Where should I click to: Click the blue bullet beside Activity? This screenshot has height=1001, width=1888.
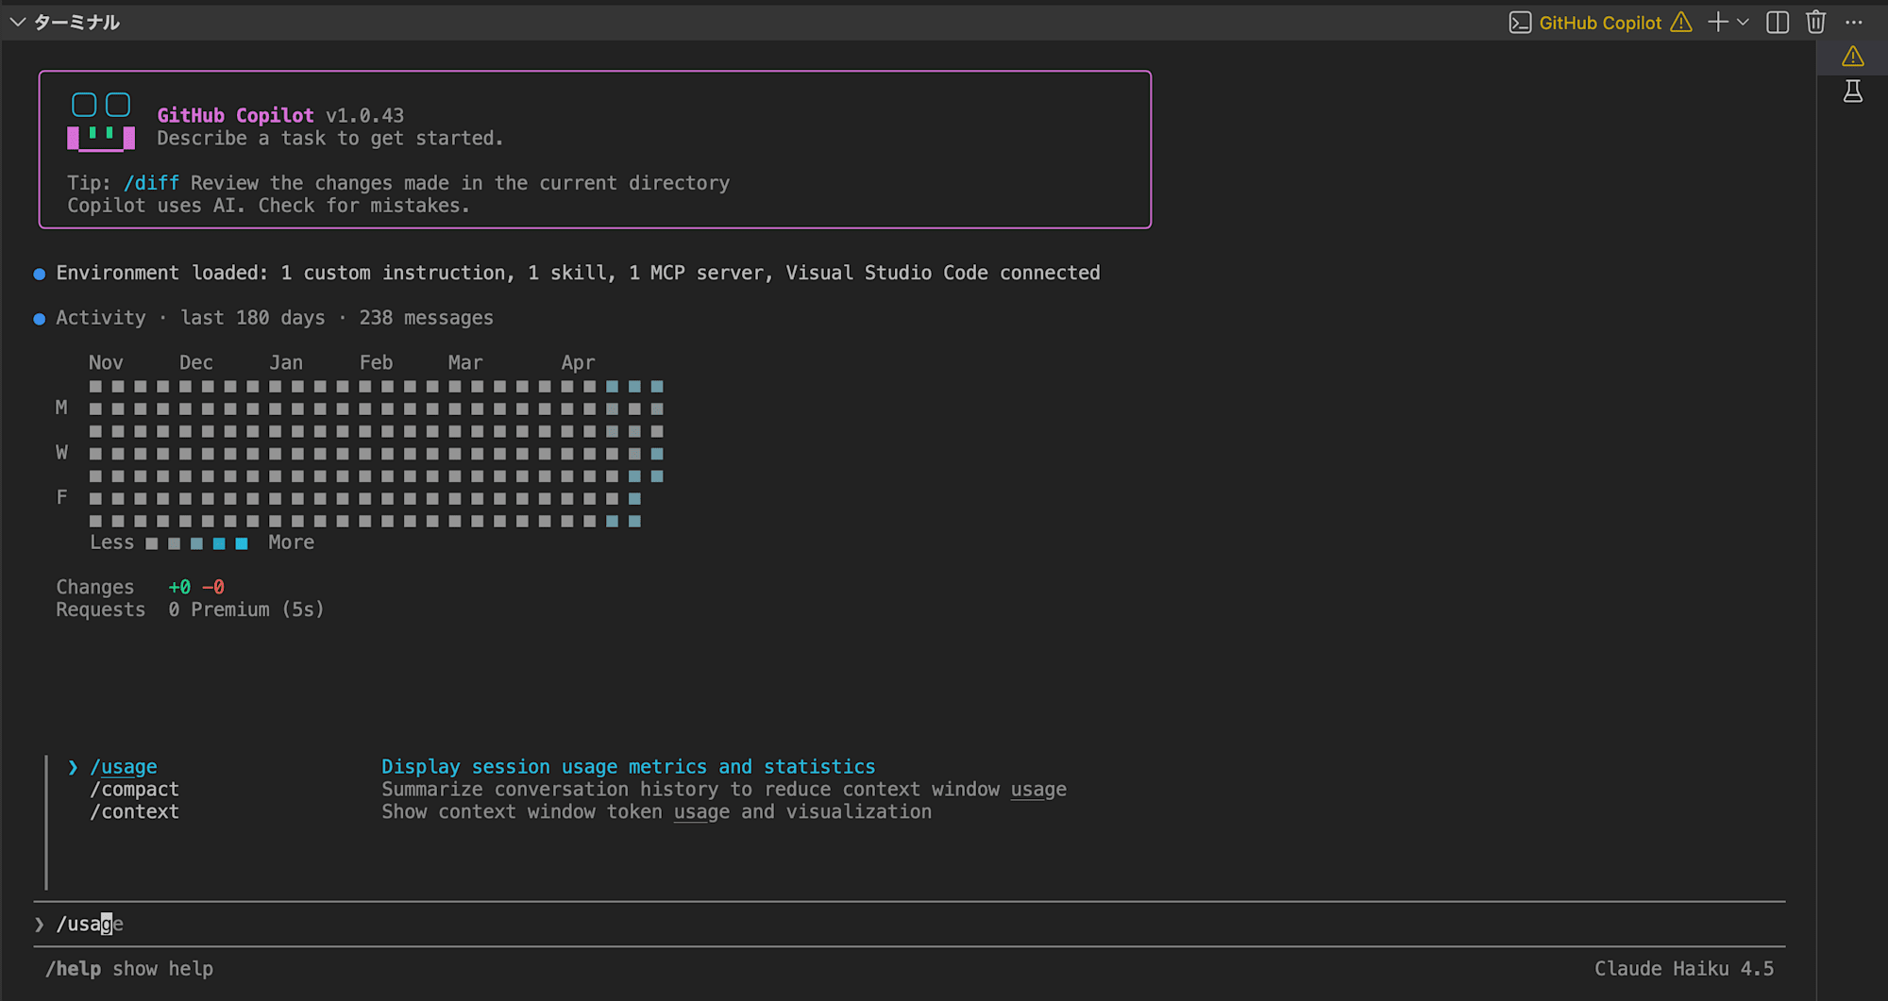click(x=40, y=319)
